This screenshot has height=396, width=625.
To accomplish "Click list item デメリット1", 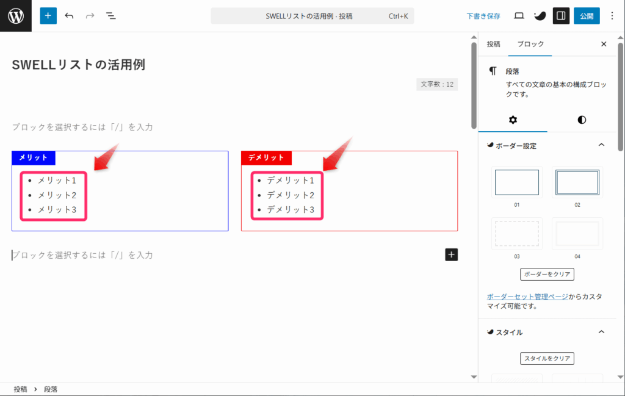I will (291, 181).
